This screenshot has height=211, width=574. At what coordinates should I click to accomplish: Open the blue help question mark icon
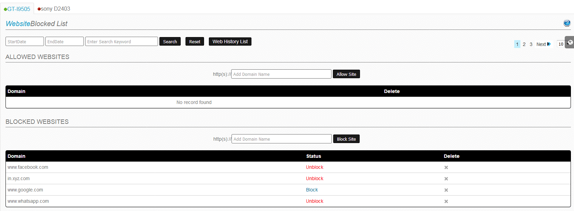(x=567, y=23)
